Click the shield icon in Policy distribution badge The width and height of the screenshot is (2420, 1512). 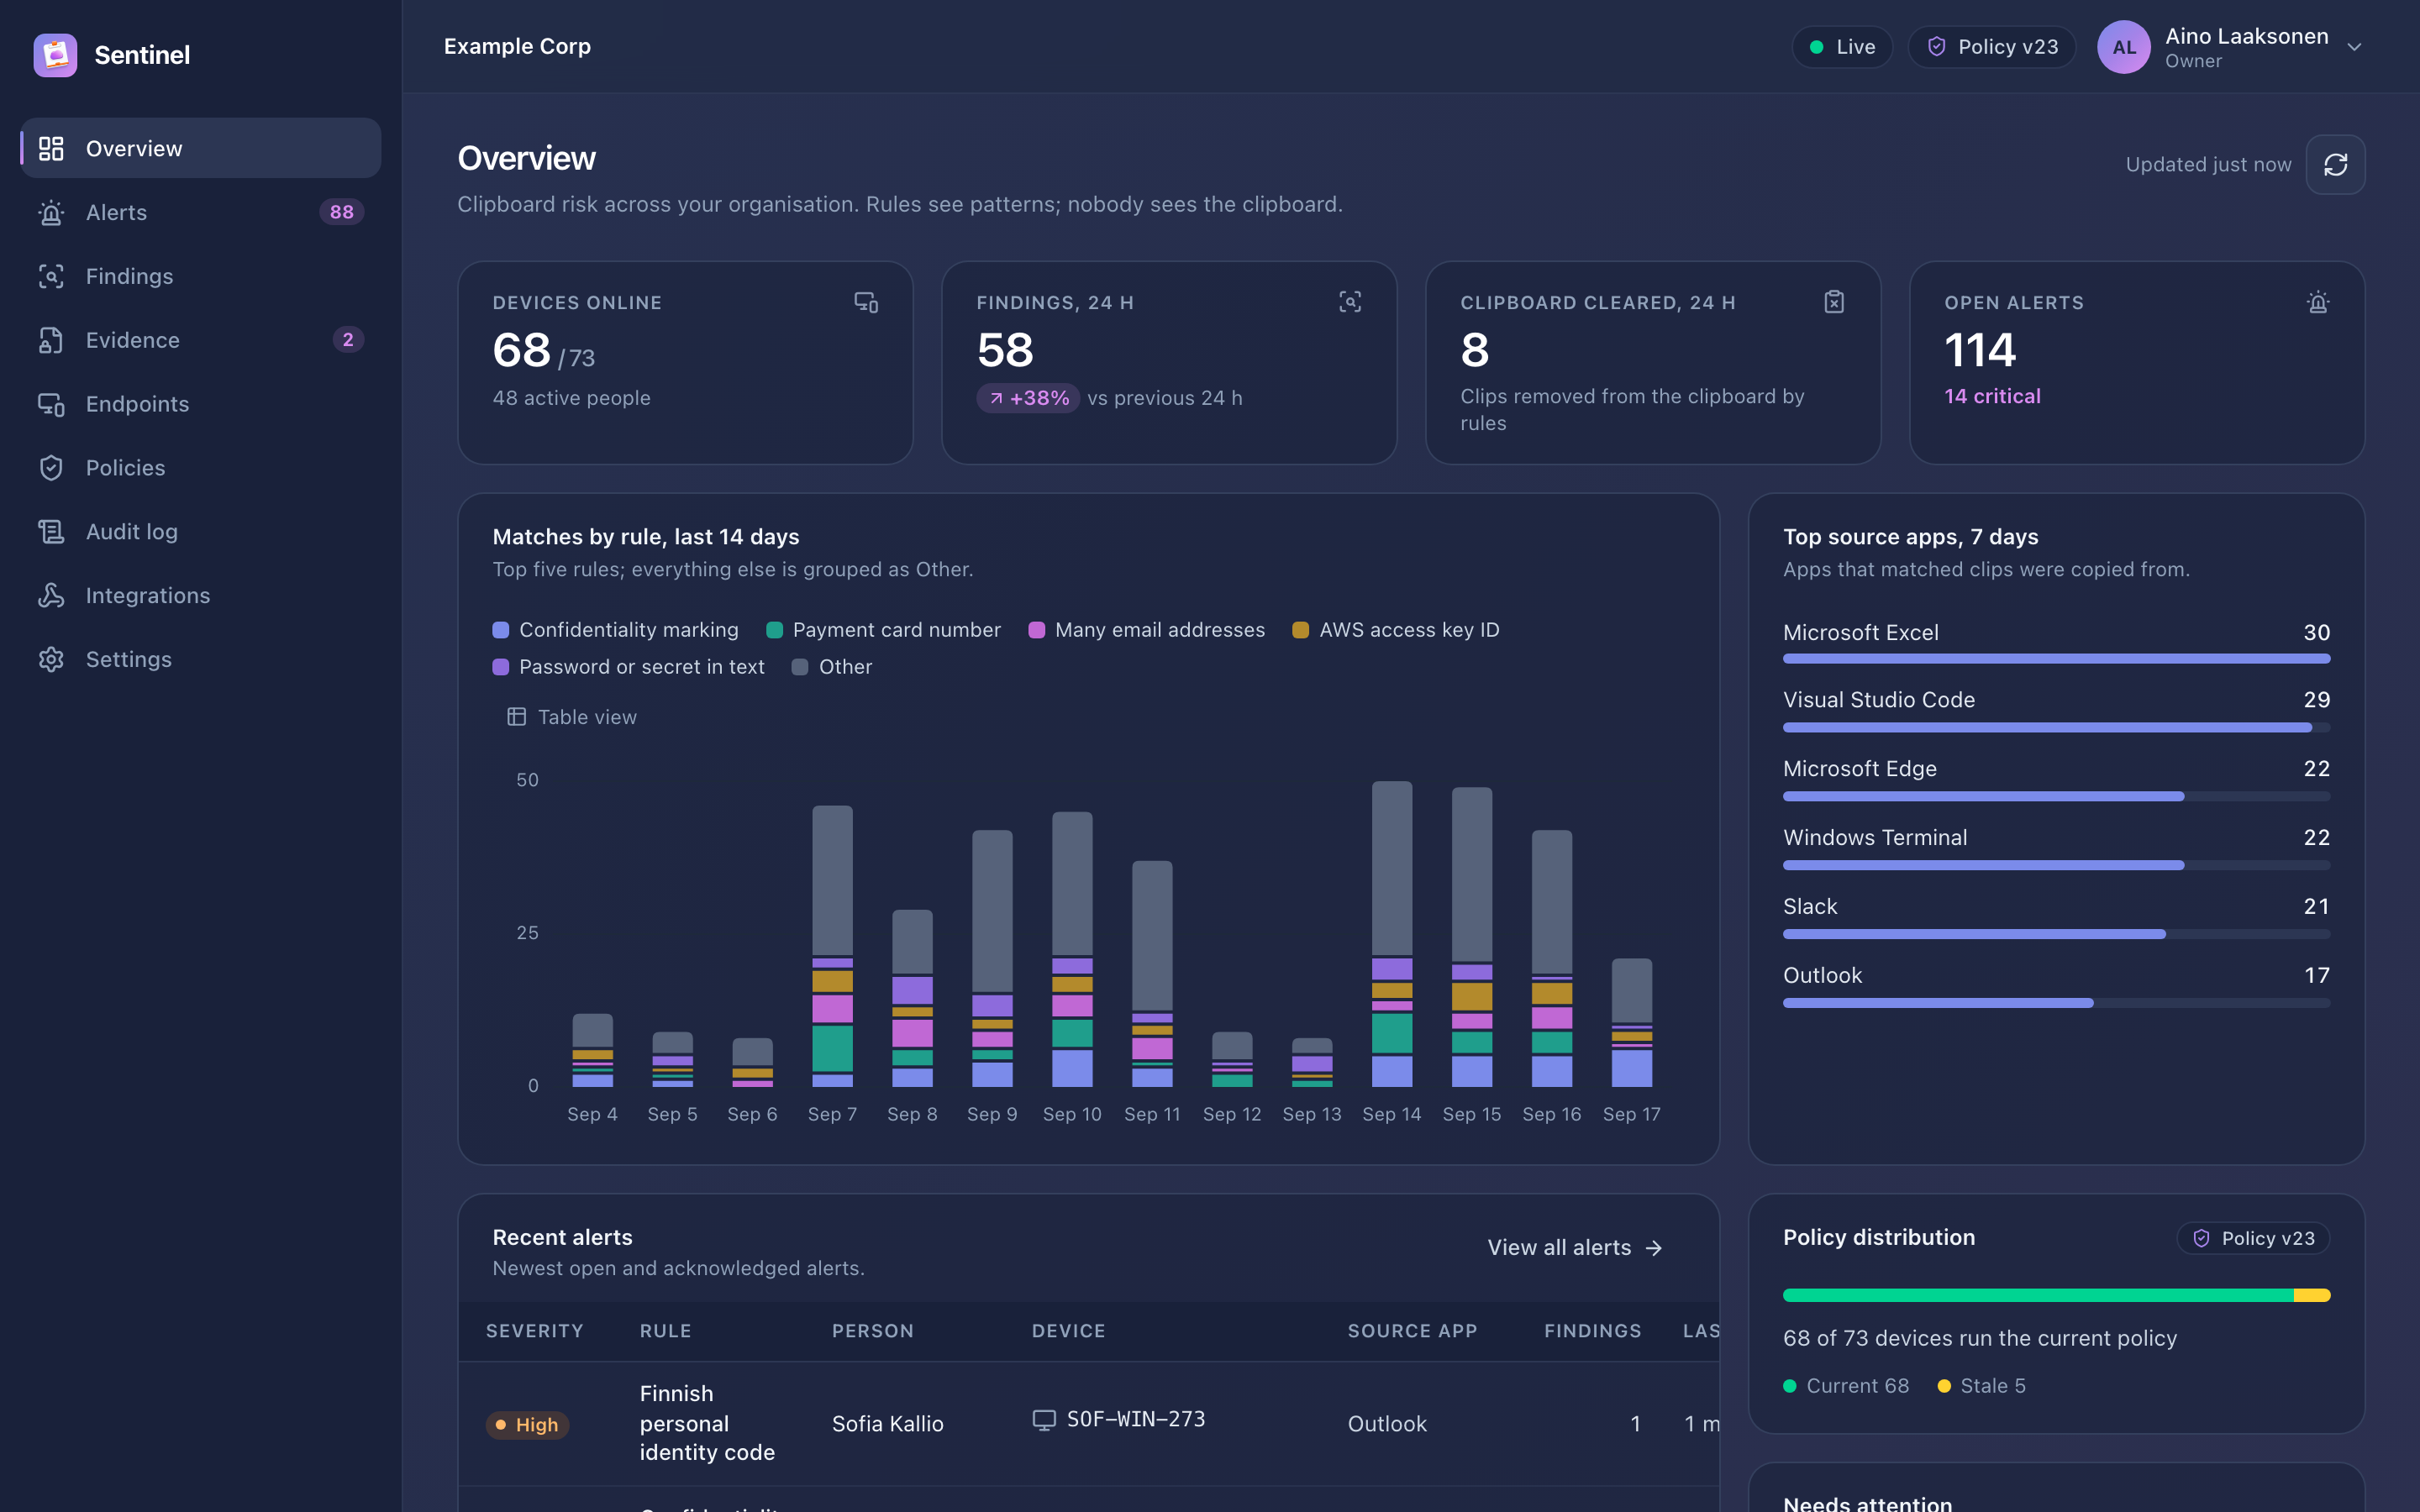pos(2201,1238)
